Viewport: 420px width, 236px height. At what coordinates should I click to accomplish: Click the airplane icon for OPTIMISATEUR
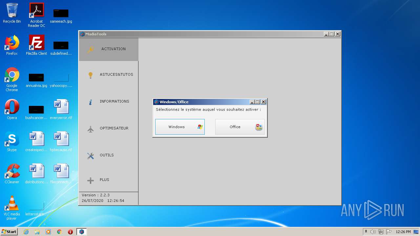(91, 129)
